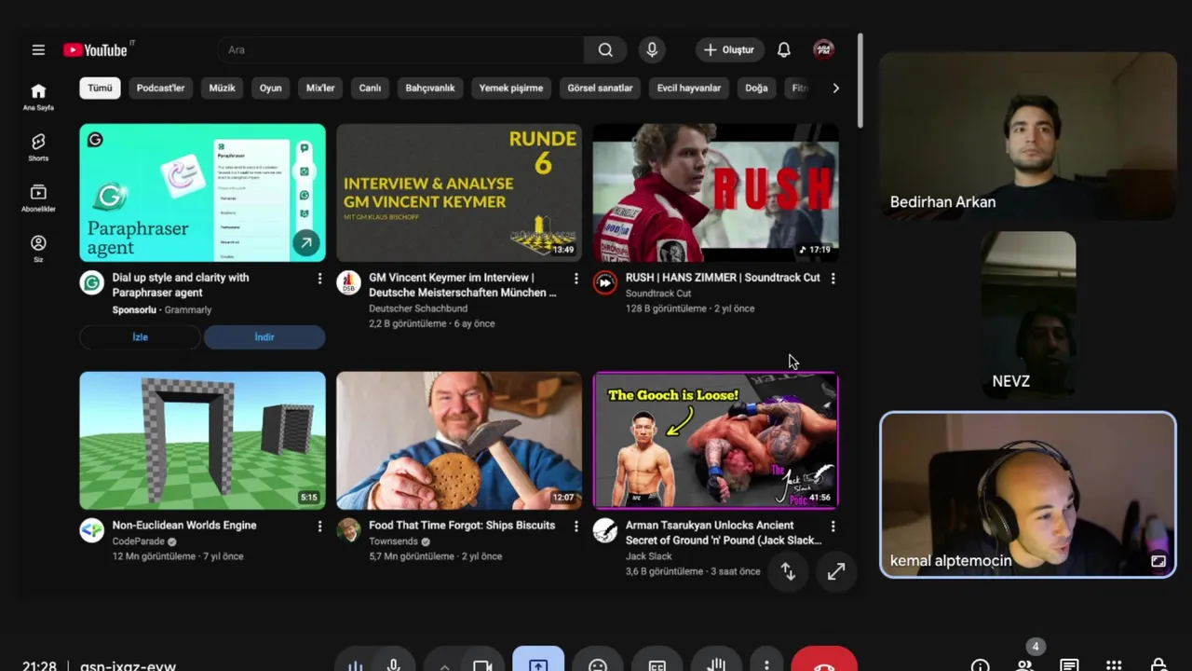Open meeting activities grid icon
The image size is (1192, 671).
[x=1114, y=665]
